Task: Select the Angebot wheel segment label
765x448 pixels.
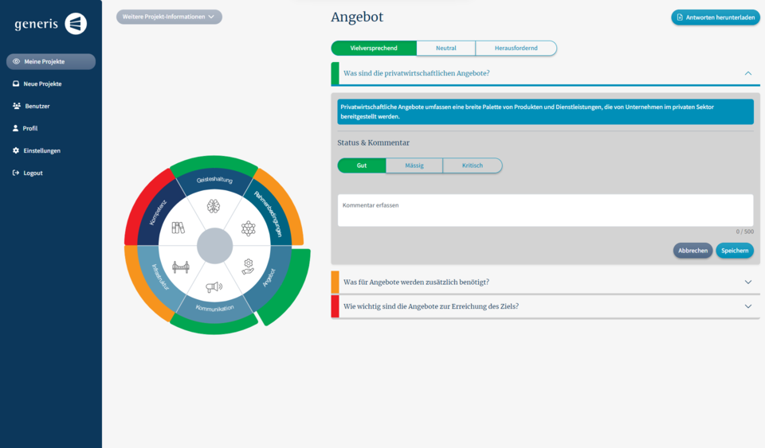Action: tap(269, 278)
